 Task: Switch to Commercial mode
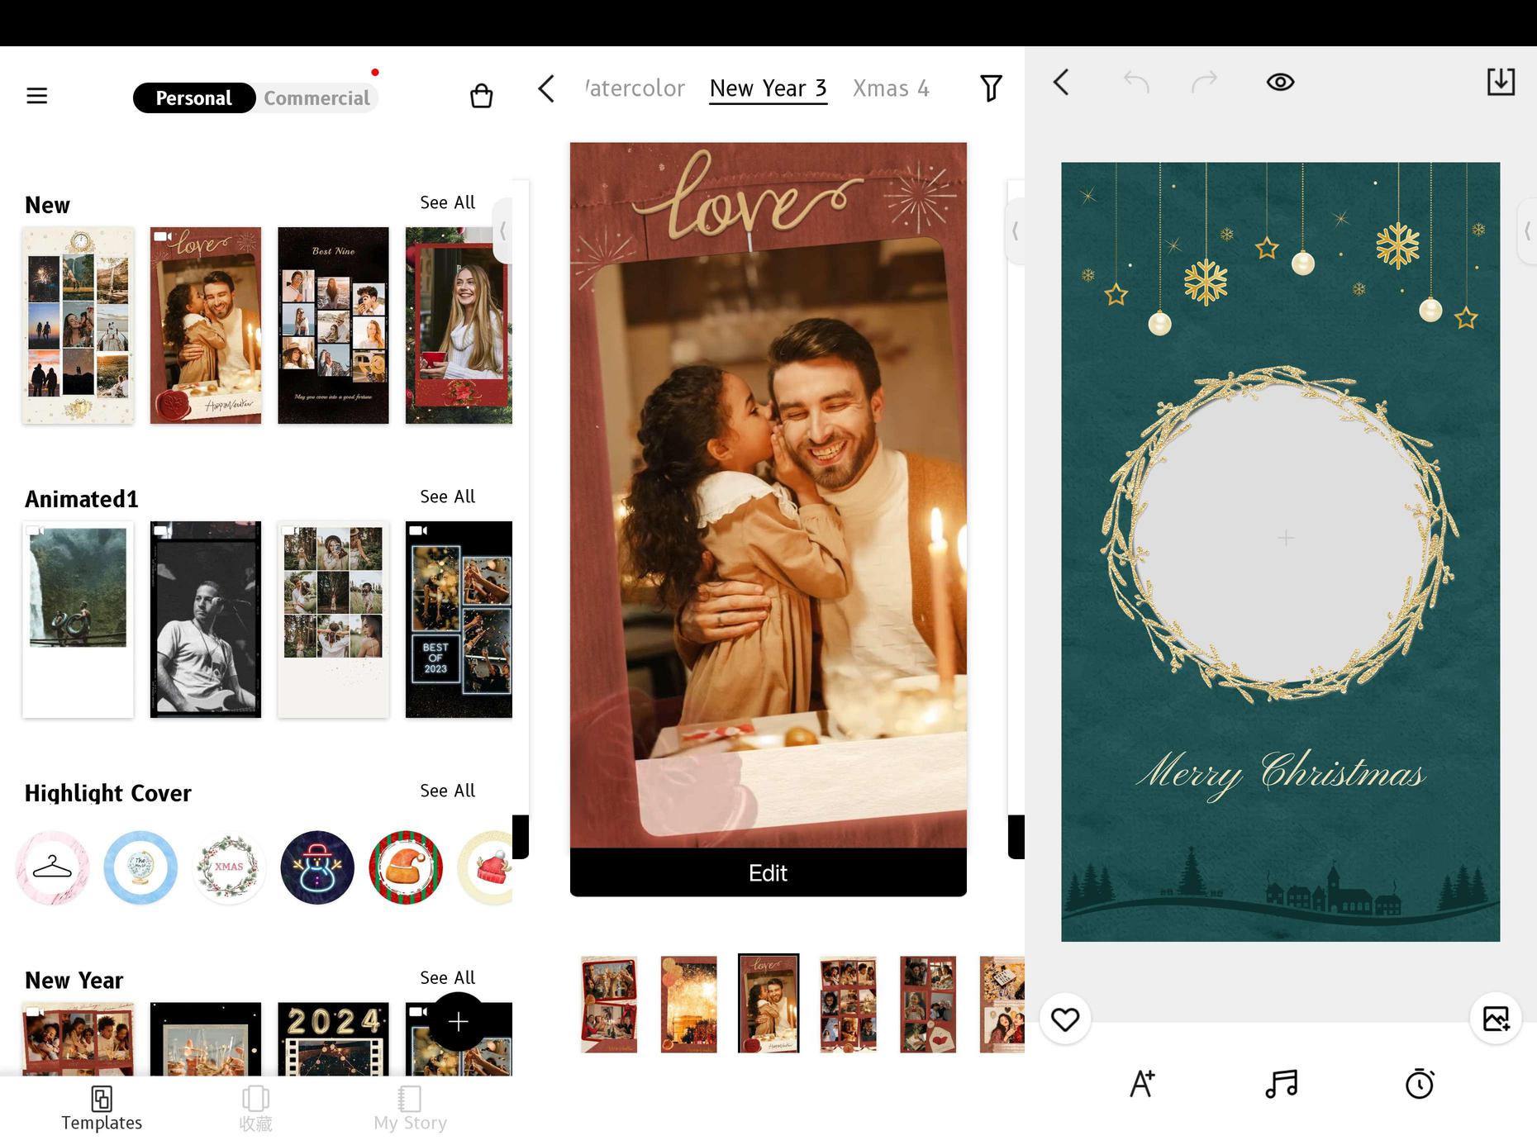point(316,98)
